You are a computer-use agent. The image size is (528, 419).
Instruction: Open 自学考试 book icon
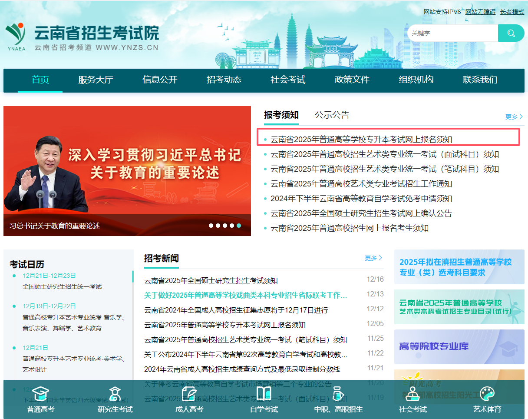[x=264, y=394]
